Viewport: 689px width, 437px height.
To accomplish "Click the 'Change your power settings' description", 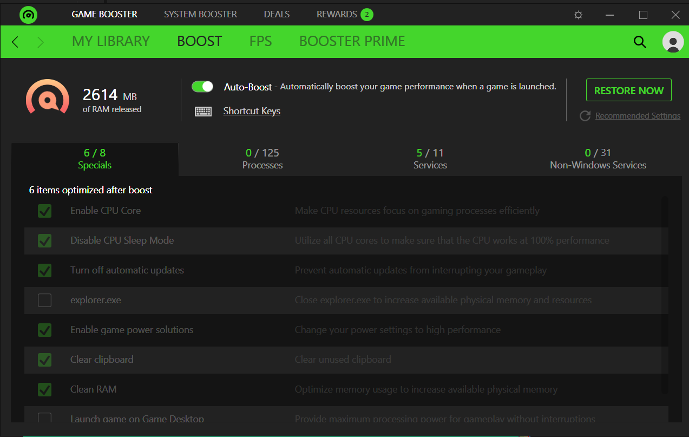I will pos(398,330).
